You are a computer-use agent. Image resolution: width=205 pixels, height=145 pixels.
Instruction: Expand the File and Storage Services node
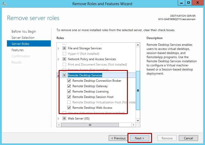(x=59, y=48)
